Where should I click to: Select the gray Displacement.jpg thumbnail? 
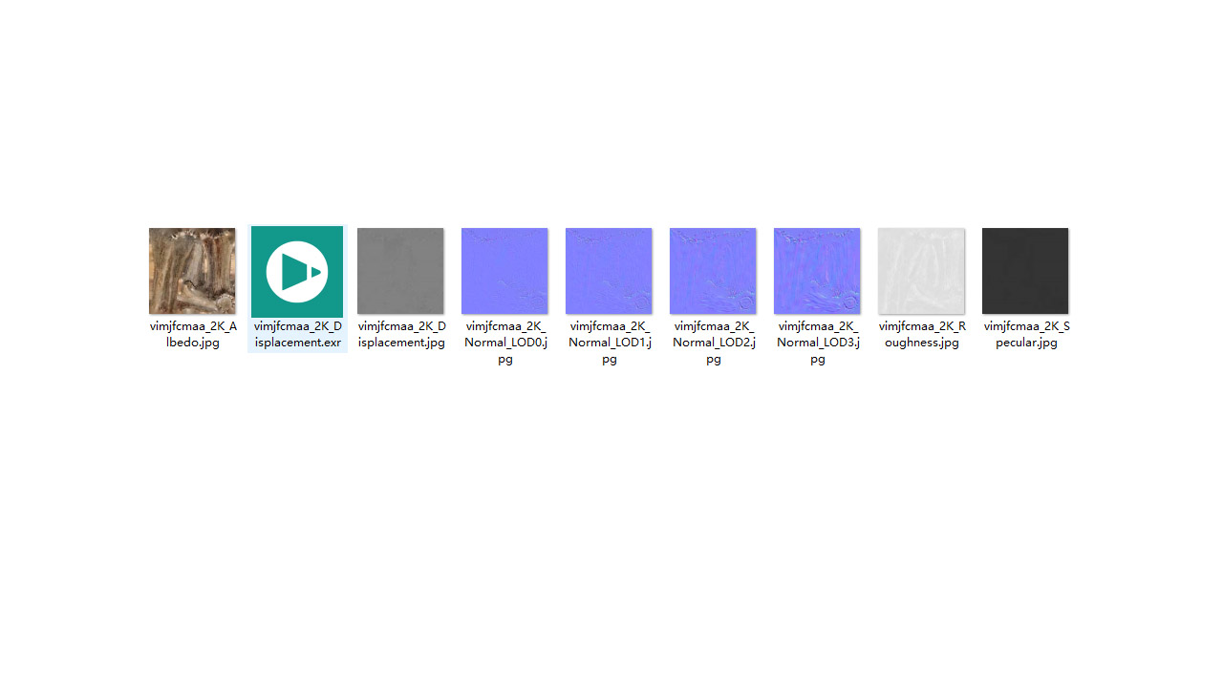(400, 271)
